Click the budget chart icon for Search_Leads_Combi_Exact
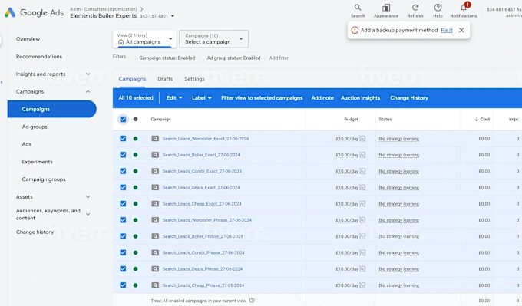 click(x=362, y=171)
